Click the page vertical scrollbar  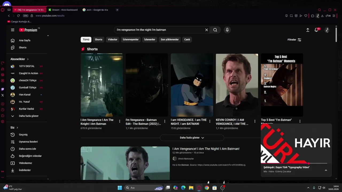tap(336, 34)
